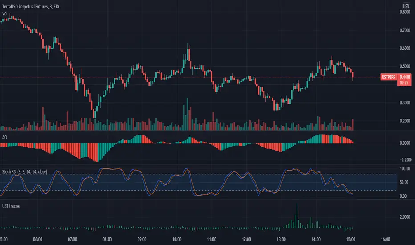415x245 pixels.
Task: Click the candlestick low near 07:40
Action: click(x=94, y=114)
